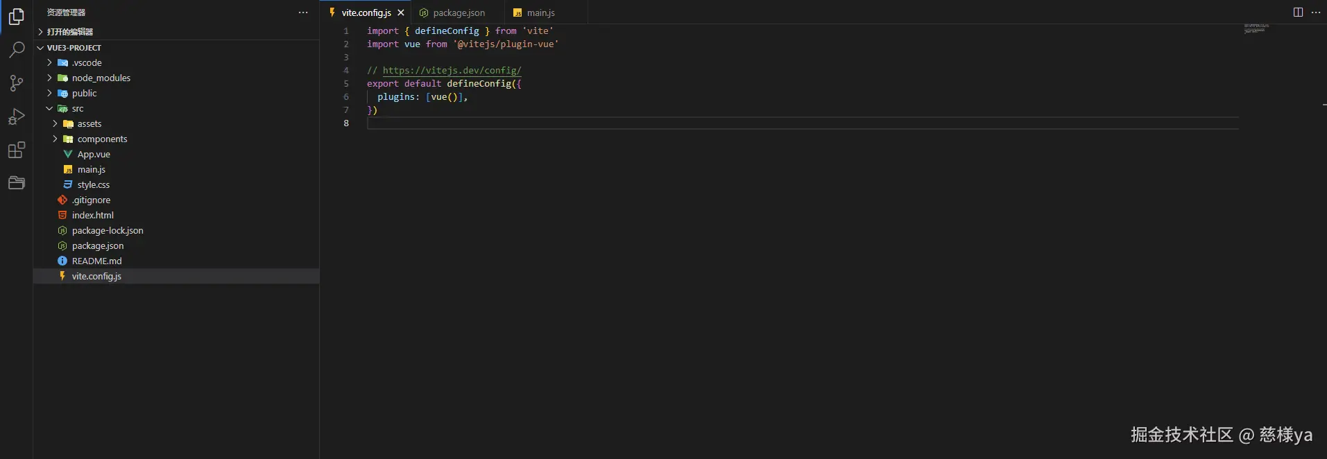Click 'plugins:' in line 6
Viewport: 1327px width, 459px height.
pyautogui.click(x=398, y=96)
